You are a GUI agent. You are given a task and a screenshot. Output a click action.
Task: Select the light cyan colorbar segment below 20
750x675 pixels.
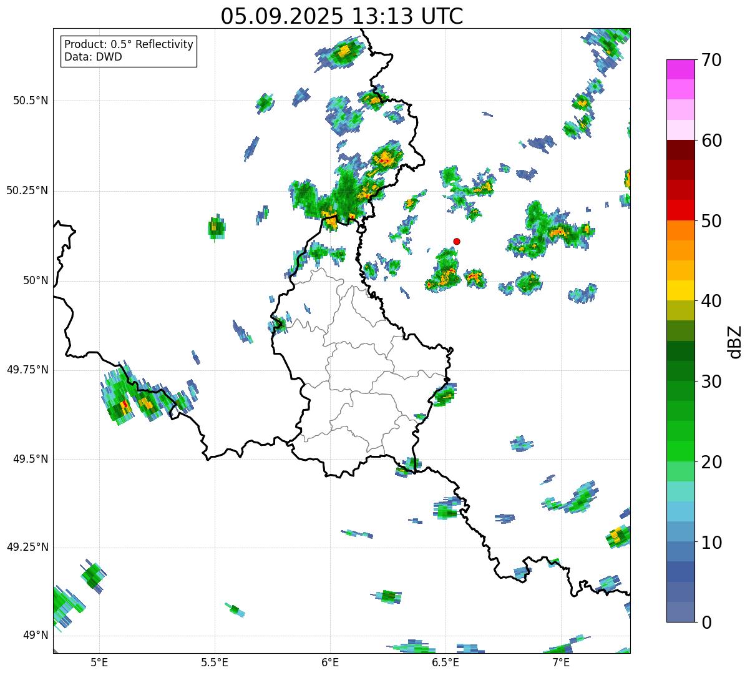point(680,491)
